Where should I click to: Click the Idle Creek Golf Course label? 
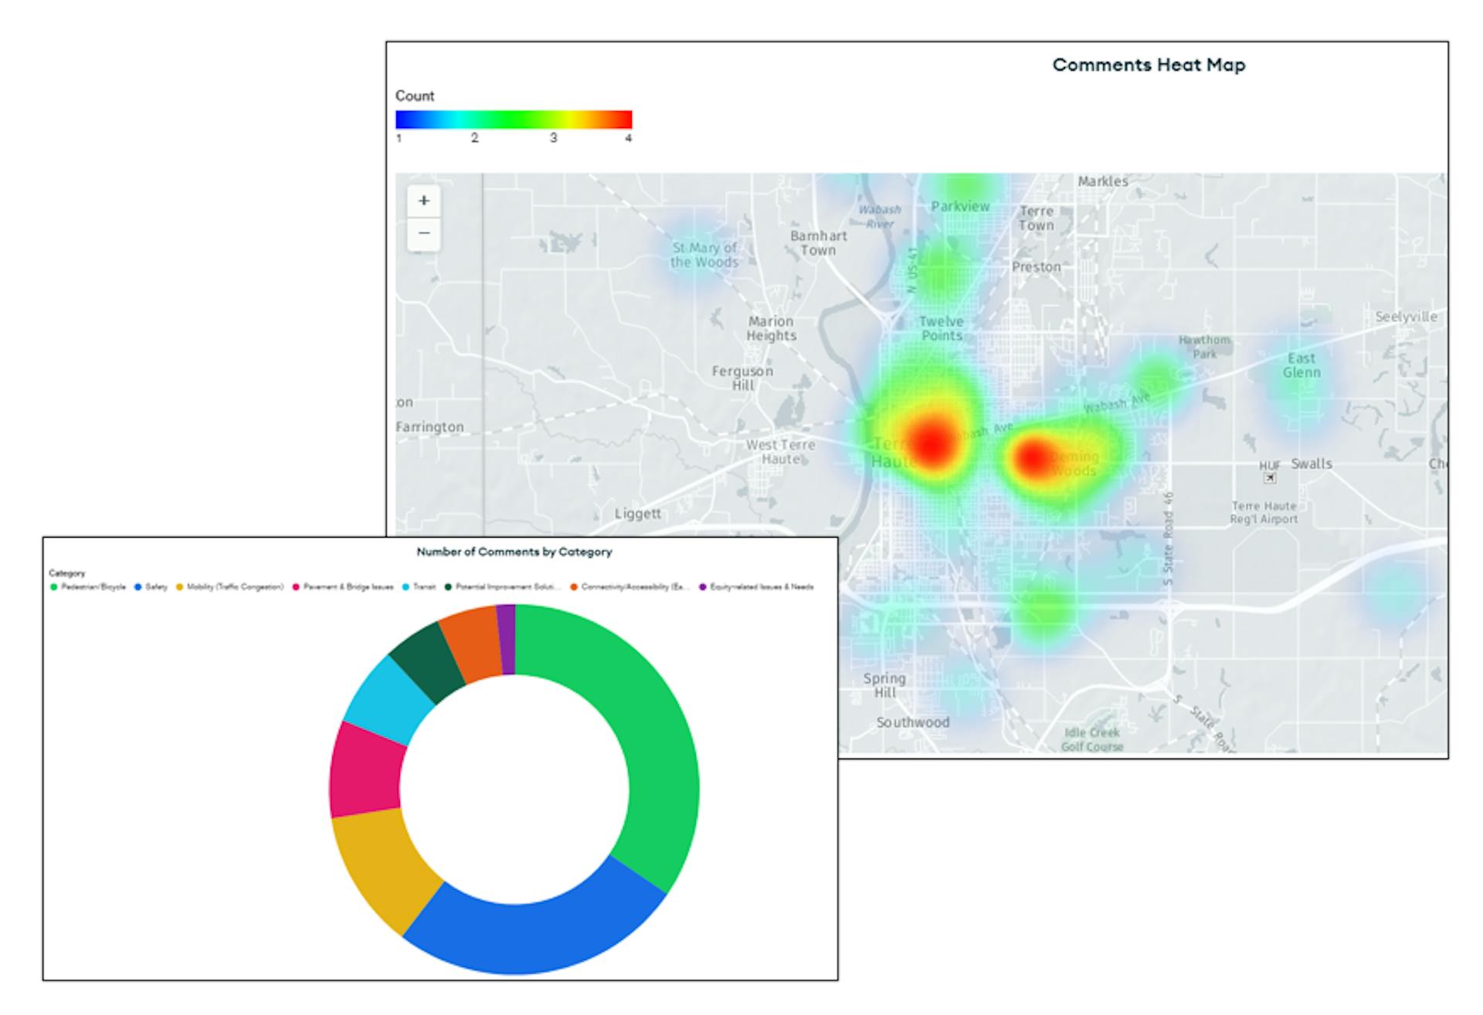point(1092,739)
